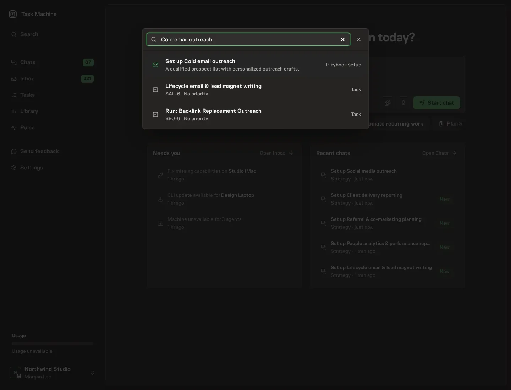Open the Set up Social media outreach chat
This screenshot has width=511, height=390.
pyautogui.click(x=388, y=175)
